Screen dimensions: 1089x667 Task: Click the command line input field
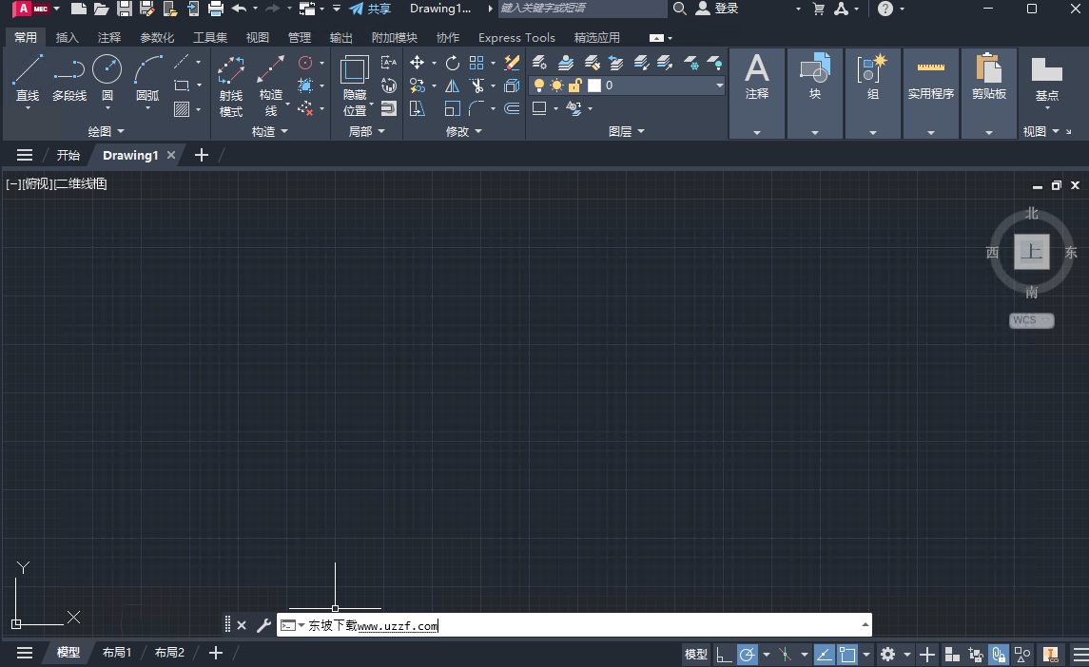click(574, 624)
